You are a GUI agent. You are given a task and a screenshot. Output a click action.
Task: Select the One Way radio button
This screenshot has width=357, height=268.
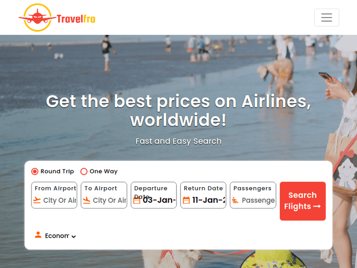pos(84,171)
